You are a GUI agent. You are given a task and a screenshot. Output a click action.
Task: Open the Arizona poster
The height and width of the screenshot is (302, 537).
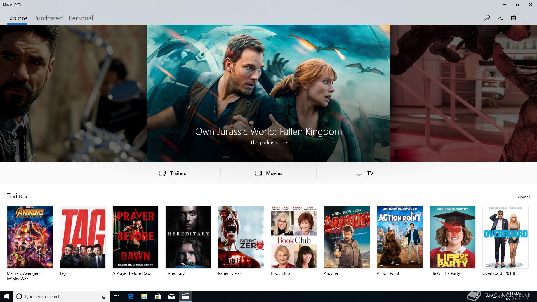347,237
